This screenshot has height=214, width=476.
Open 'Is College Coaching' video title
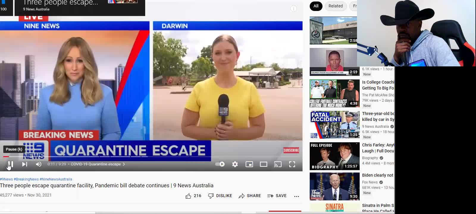click(x=378, y=85)
